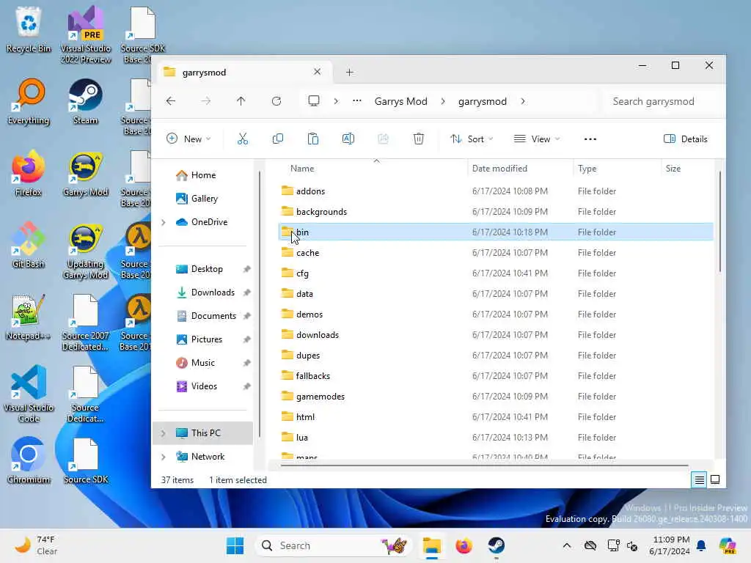Image resolution: width=751 pixels, height=563 pixels.
Task: Select the Chromium desktop icon
Action: click(29, 460)
